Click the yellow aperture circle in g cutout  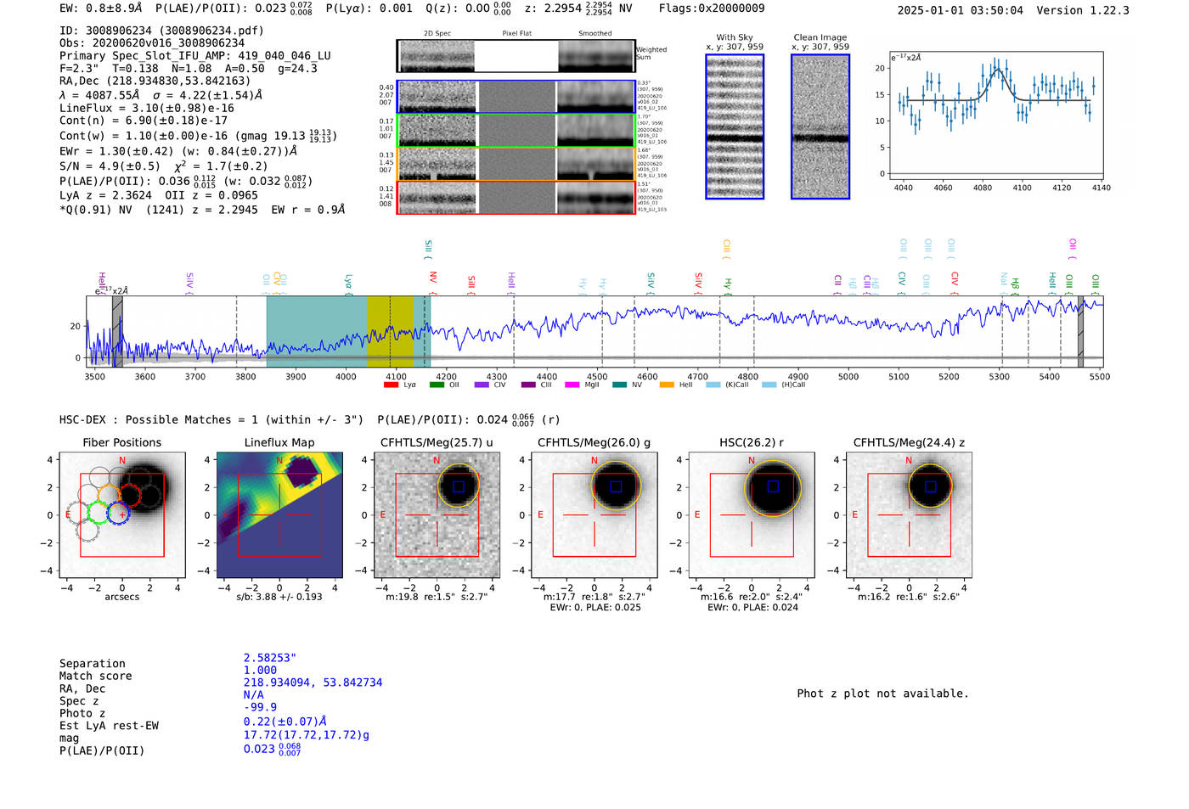click(617, 486)
